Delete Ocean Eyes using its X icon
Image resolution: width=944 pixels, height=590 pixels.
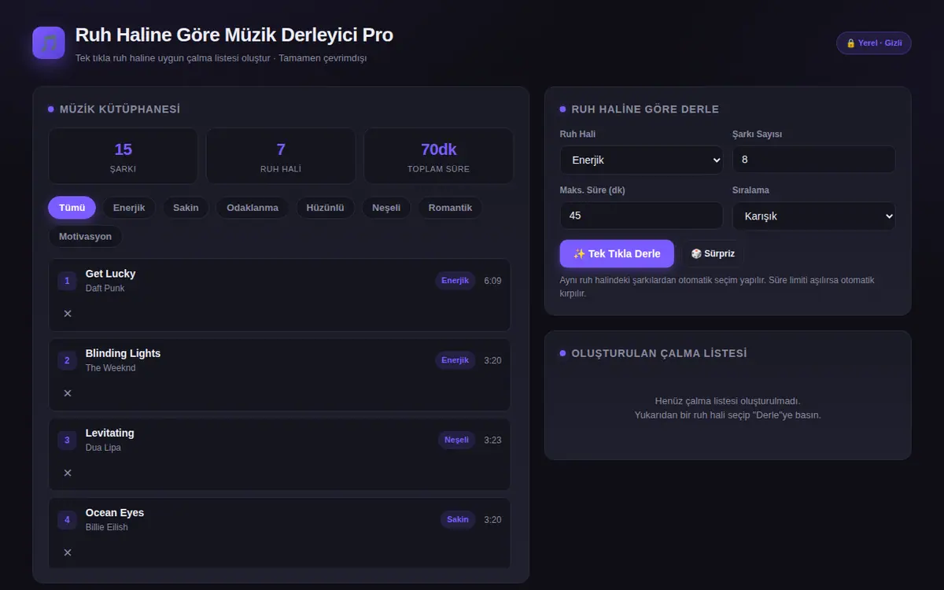(x=68, y=552)
